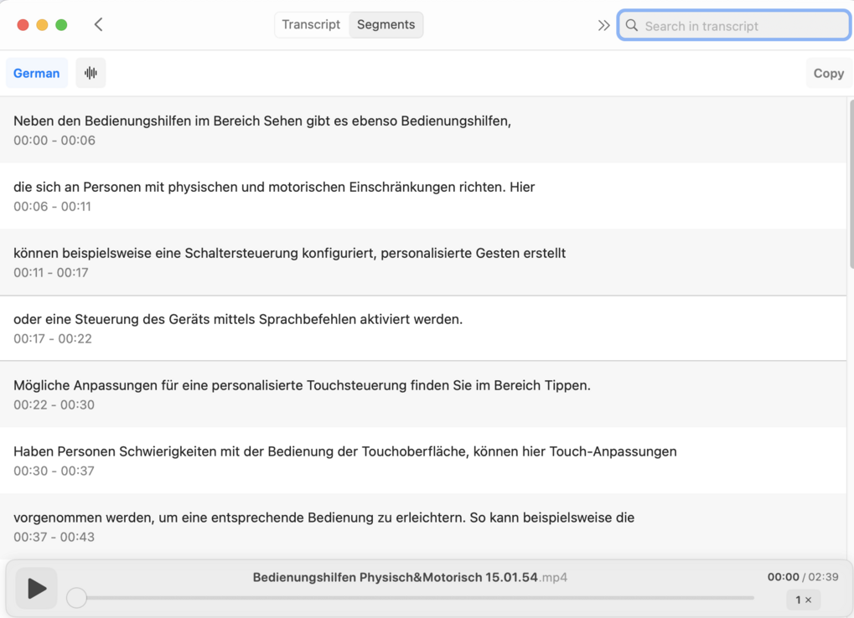This screenshot has height=618, width=854.
Task: Expand toolbar with double chevron icon
Action: click(603, 26)
